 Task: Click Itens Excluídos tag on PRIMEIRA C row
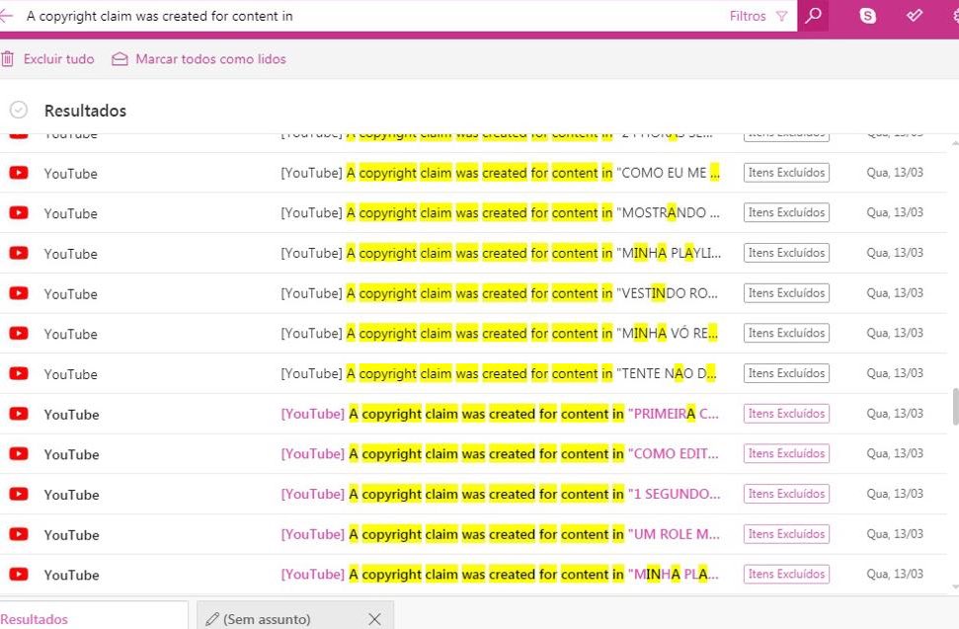tap(786, 413)
